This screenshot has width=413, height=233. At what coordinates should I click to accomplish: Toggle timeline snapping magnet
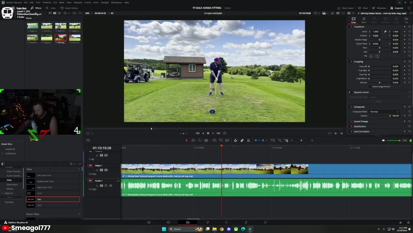tap(236, 140)
